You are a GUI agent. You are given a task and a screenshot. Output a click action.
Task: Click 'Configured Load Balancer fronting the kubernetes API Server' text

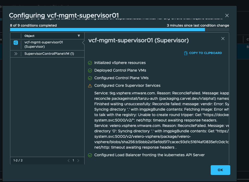tap(150, 155)
